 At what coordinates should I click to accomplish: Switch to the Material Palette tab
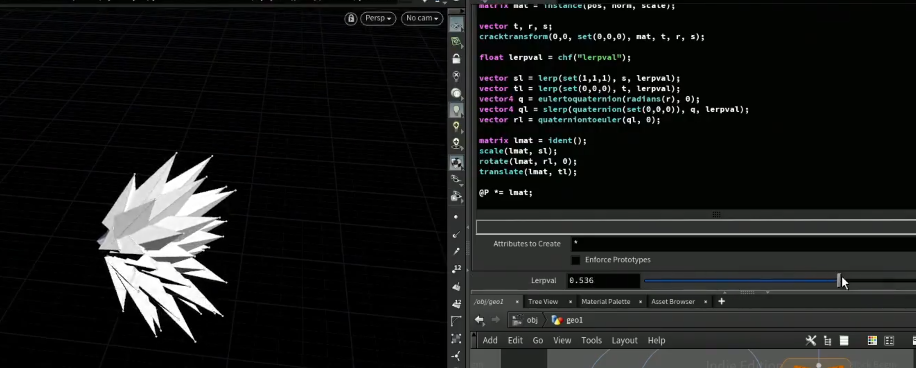(606, 301)
